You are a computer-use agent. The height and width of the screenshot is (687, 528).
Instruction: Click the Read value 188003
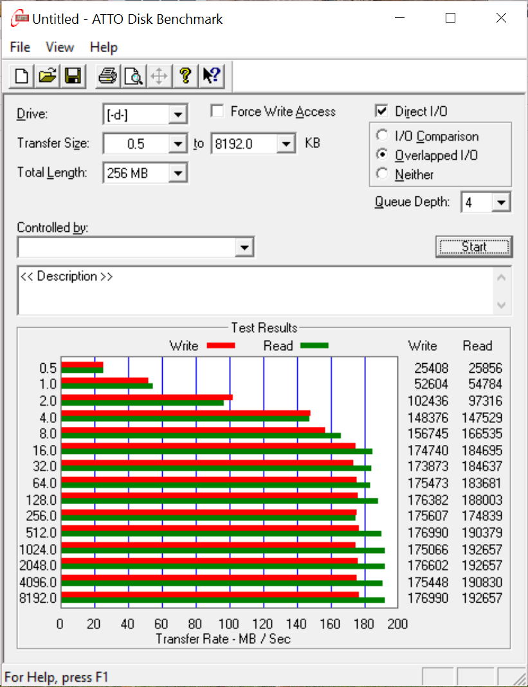point(482,500)
